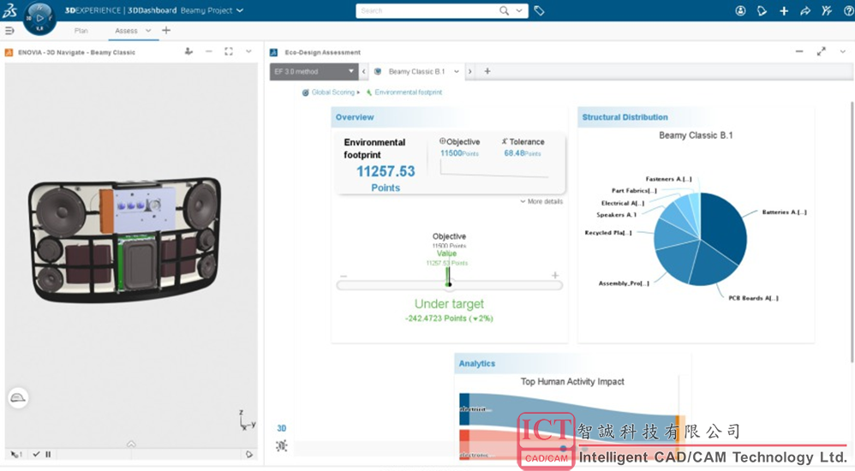Open the tools crossed icon in top bar
The image size is (855, 471).
click(x=828, y=10)
